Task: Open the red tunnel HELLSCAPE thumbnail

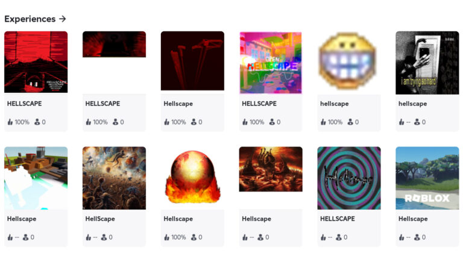Action: pyautogui.click(x=36, y=62)
